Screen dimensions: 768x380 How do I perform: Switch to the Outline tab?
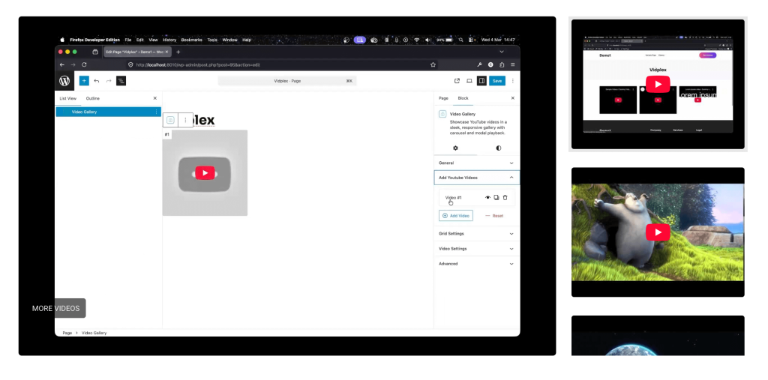[92, 98]
